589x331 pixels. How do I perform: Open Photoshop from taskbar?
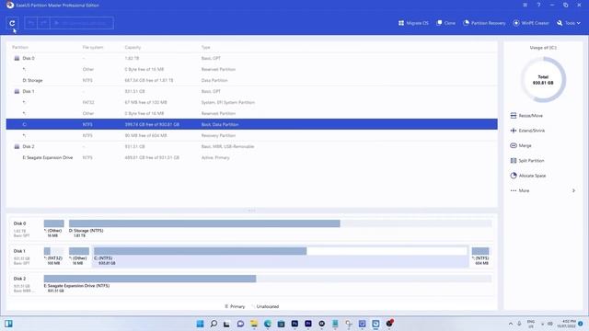(x=294, y=324)
